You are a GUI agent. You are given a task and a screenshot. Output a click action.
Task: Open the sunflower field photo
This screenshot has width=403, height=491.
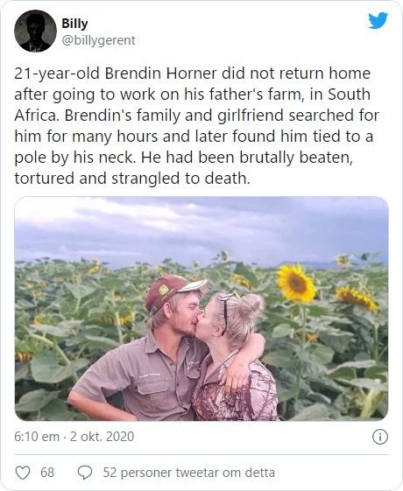coord(201,308)
